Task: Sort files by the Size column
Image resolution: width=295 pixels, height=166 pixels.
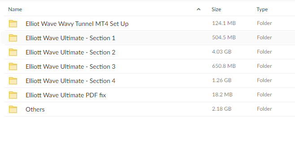Action: tap(216, 9)
